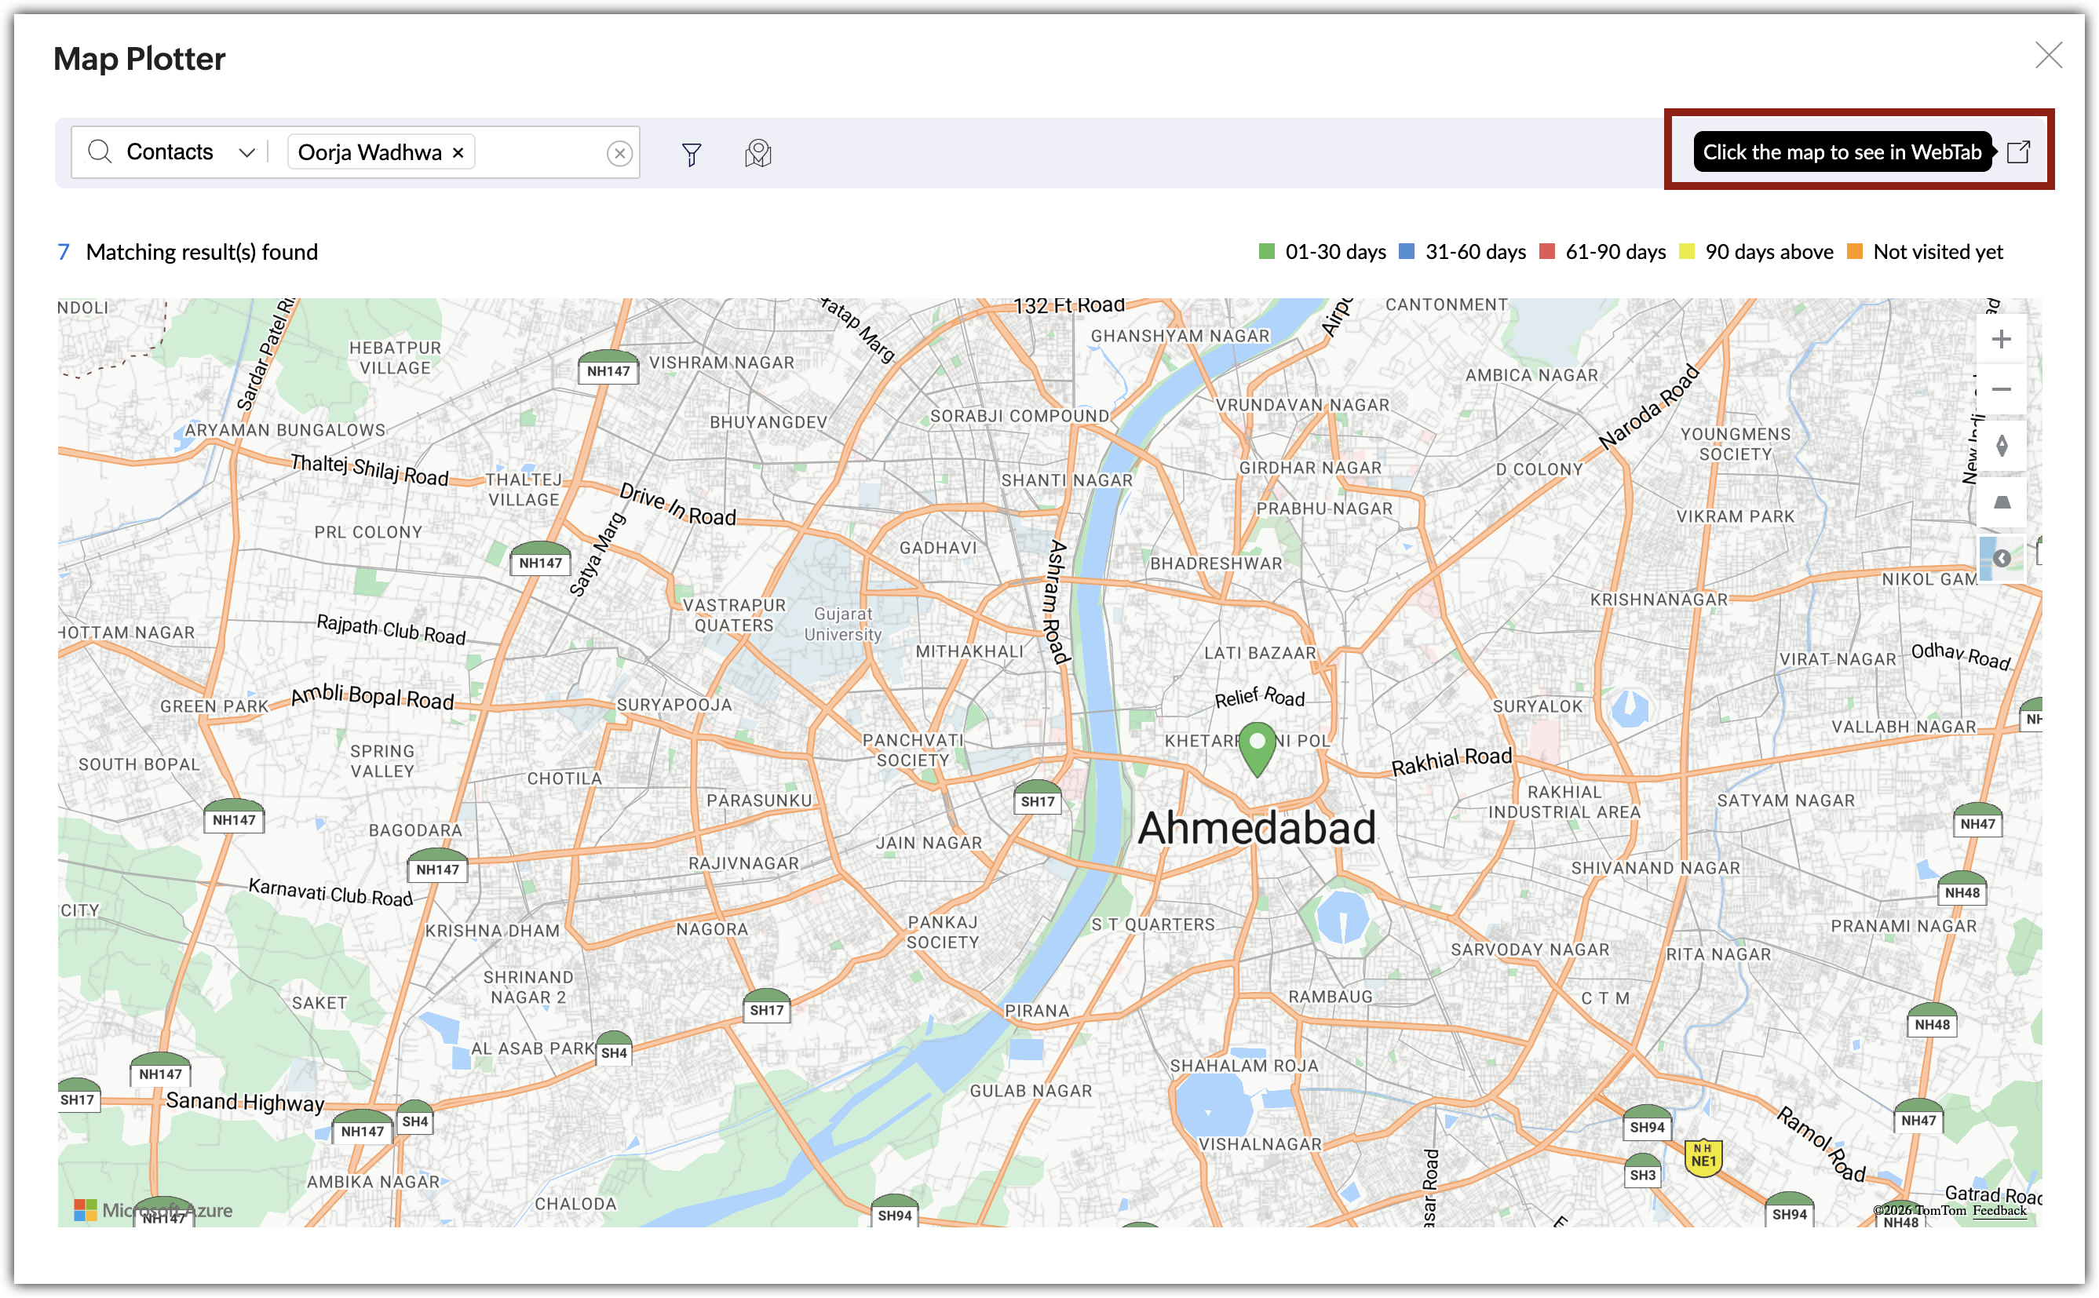Open the Contacts module dropdown

tap(191, 152)
